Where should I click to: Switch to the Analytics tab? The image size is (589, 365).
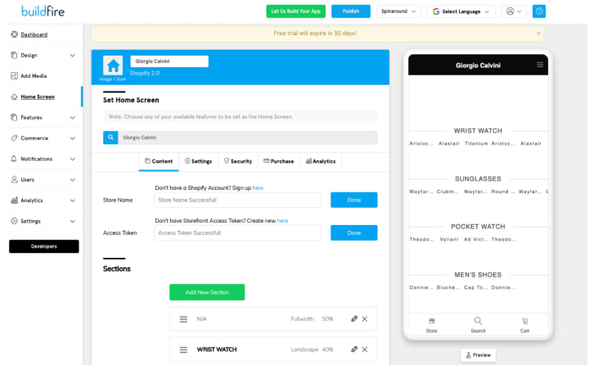coord(321,161)
